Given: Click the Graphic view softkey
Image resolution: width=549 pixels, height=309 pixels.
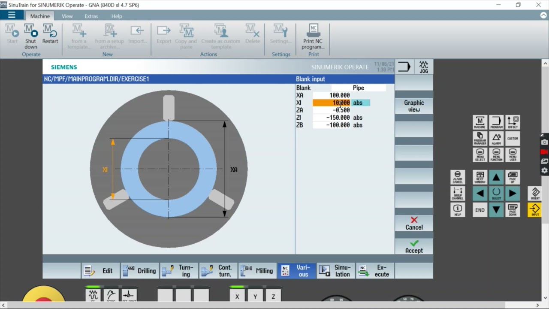Looking at the screenshot, I should [x=414, y=106].
